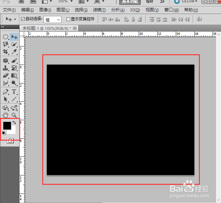Click Align Vertical Centers icon
The image size is (221, 203).
coord(111,19)
